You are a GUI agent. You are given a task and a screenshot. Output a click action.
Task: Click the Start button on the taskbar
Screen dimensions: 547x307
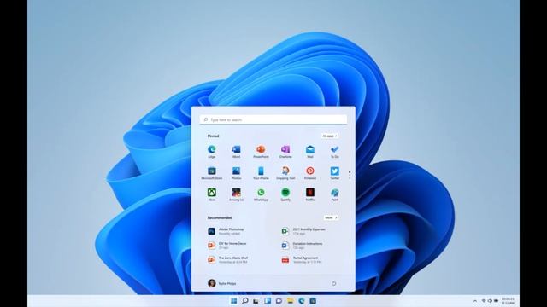(233, 301)
